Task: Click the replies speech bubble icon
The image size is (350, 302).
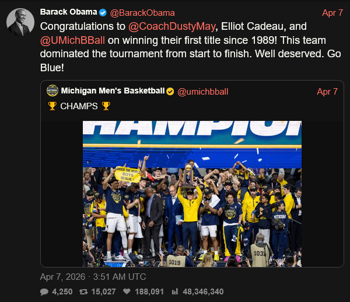Action: click(x=44, y=291)
